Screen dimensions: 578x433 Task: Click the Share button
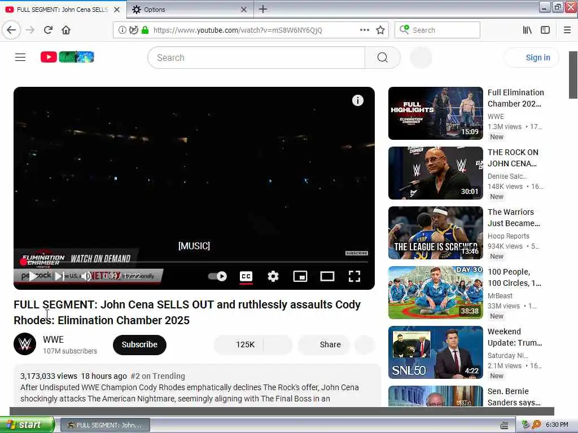point(323,344)
